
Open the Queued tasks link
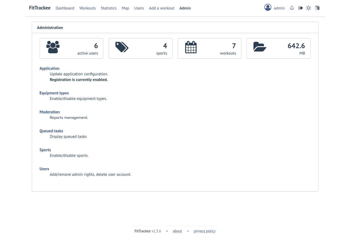click(51, 131)
